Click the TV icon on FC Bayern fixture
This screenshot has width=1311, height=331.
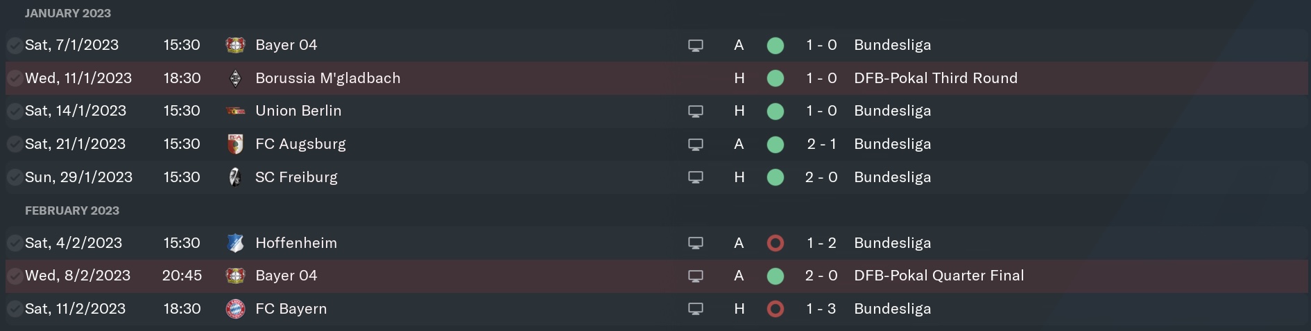point(696,309)
